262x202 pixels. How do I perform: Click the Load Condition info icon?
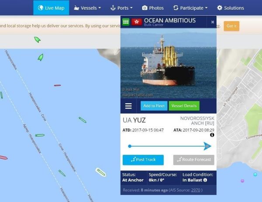click(205, 180)
